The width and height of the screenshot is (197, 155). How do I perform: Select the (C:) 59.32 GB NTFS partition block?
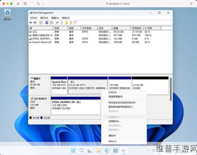pyautogui.click(x=88, y=85)
